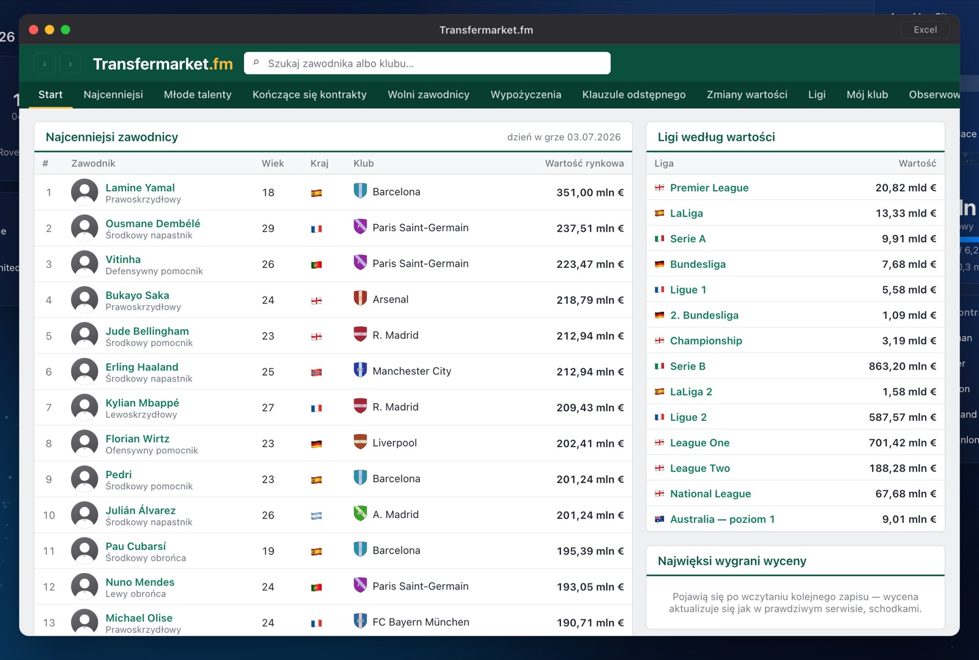Click R. Madrid crest in Kylian Mbappé row
The height and width of the screenshot is (660, 979).
pyautogui.click(x=360, y=406)
